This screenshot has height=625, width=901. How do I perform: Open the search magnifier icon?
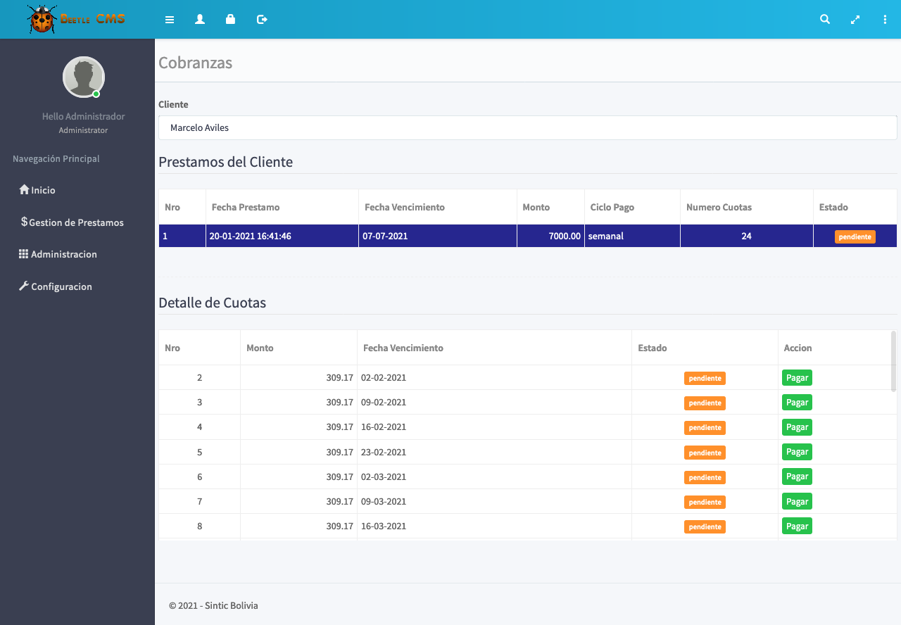[825, 20]
